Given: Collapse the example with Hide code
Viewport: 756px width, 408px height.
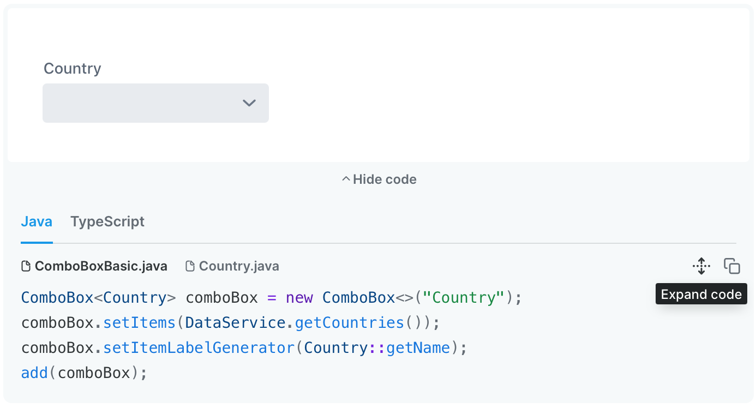Looking at the screenshot, I should point(379,179).
